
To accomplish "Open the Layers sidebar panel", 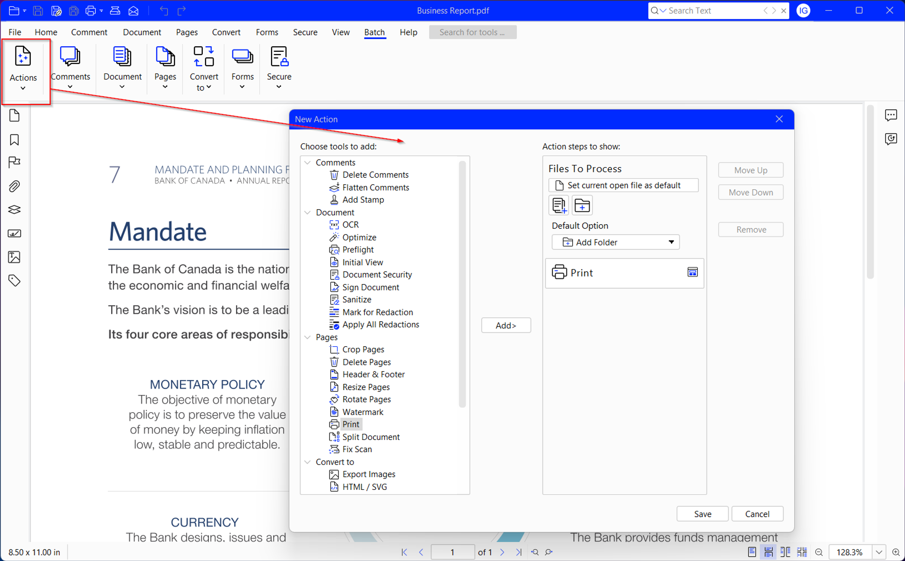I will (x=15, y=210).
